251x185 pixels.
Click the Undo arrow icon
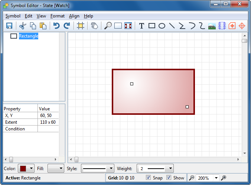tap(56, 26)
